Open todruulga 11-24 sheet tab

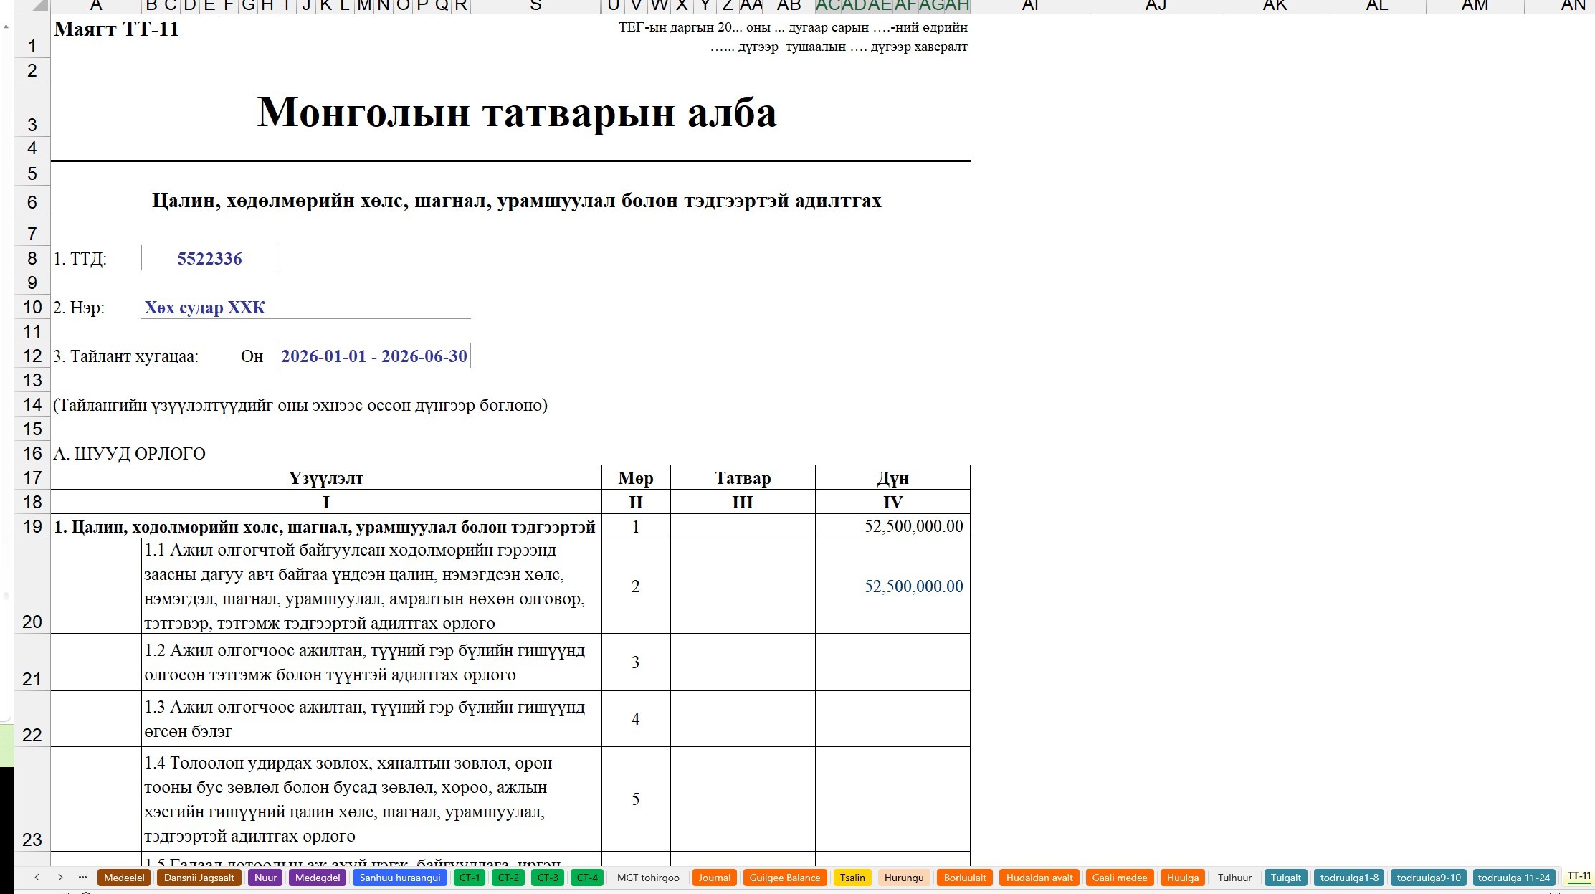pos(1514,878)
